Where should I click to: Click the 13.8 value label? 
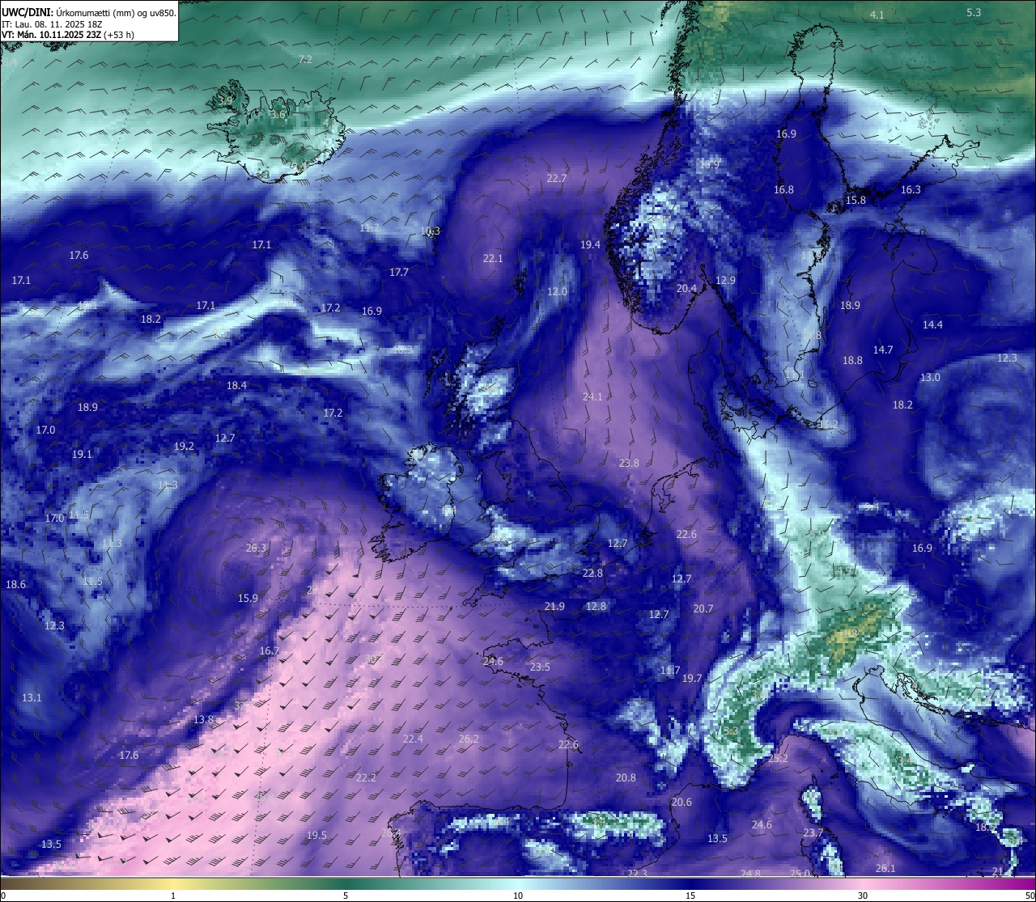click(203, 719)
